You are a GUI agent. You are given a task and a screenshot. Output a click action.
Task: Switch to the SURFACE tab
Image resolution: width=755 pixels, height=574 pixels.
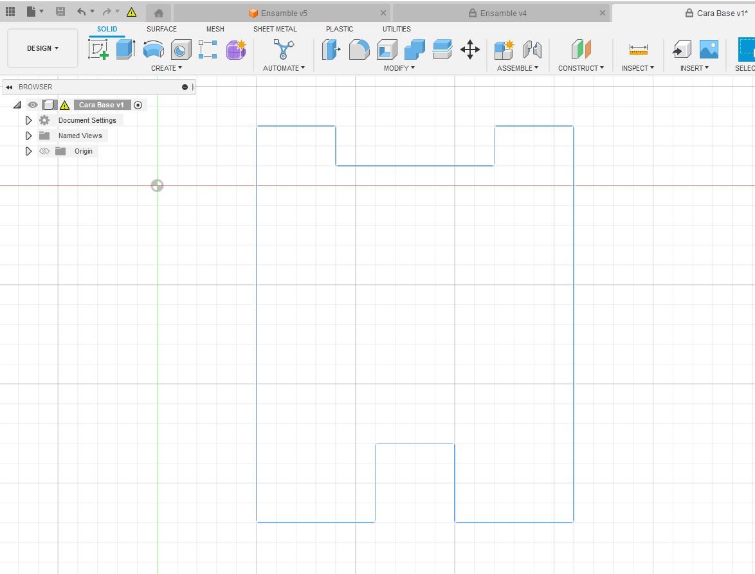click(161, 29)
